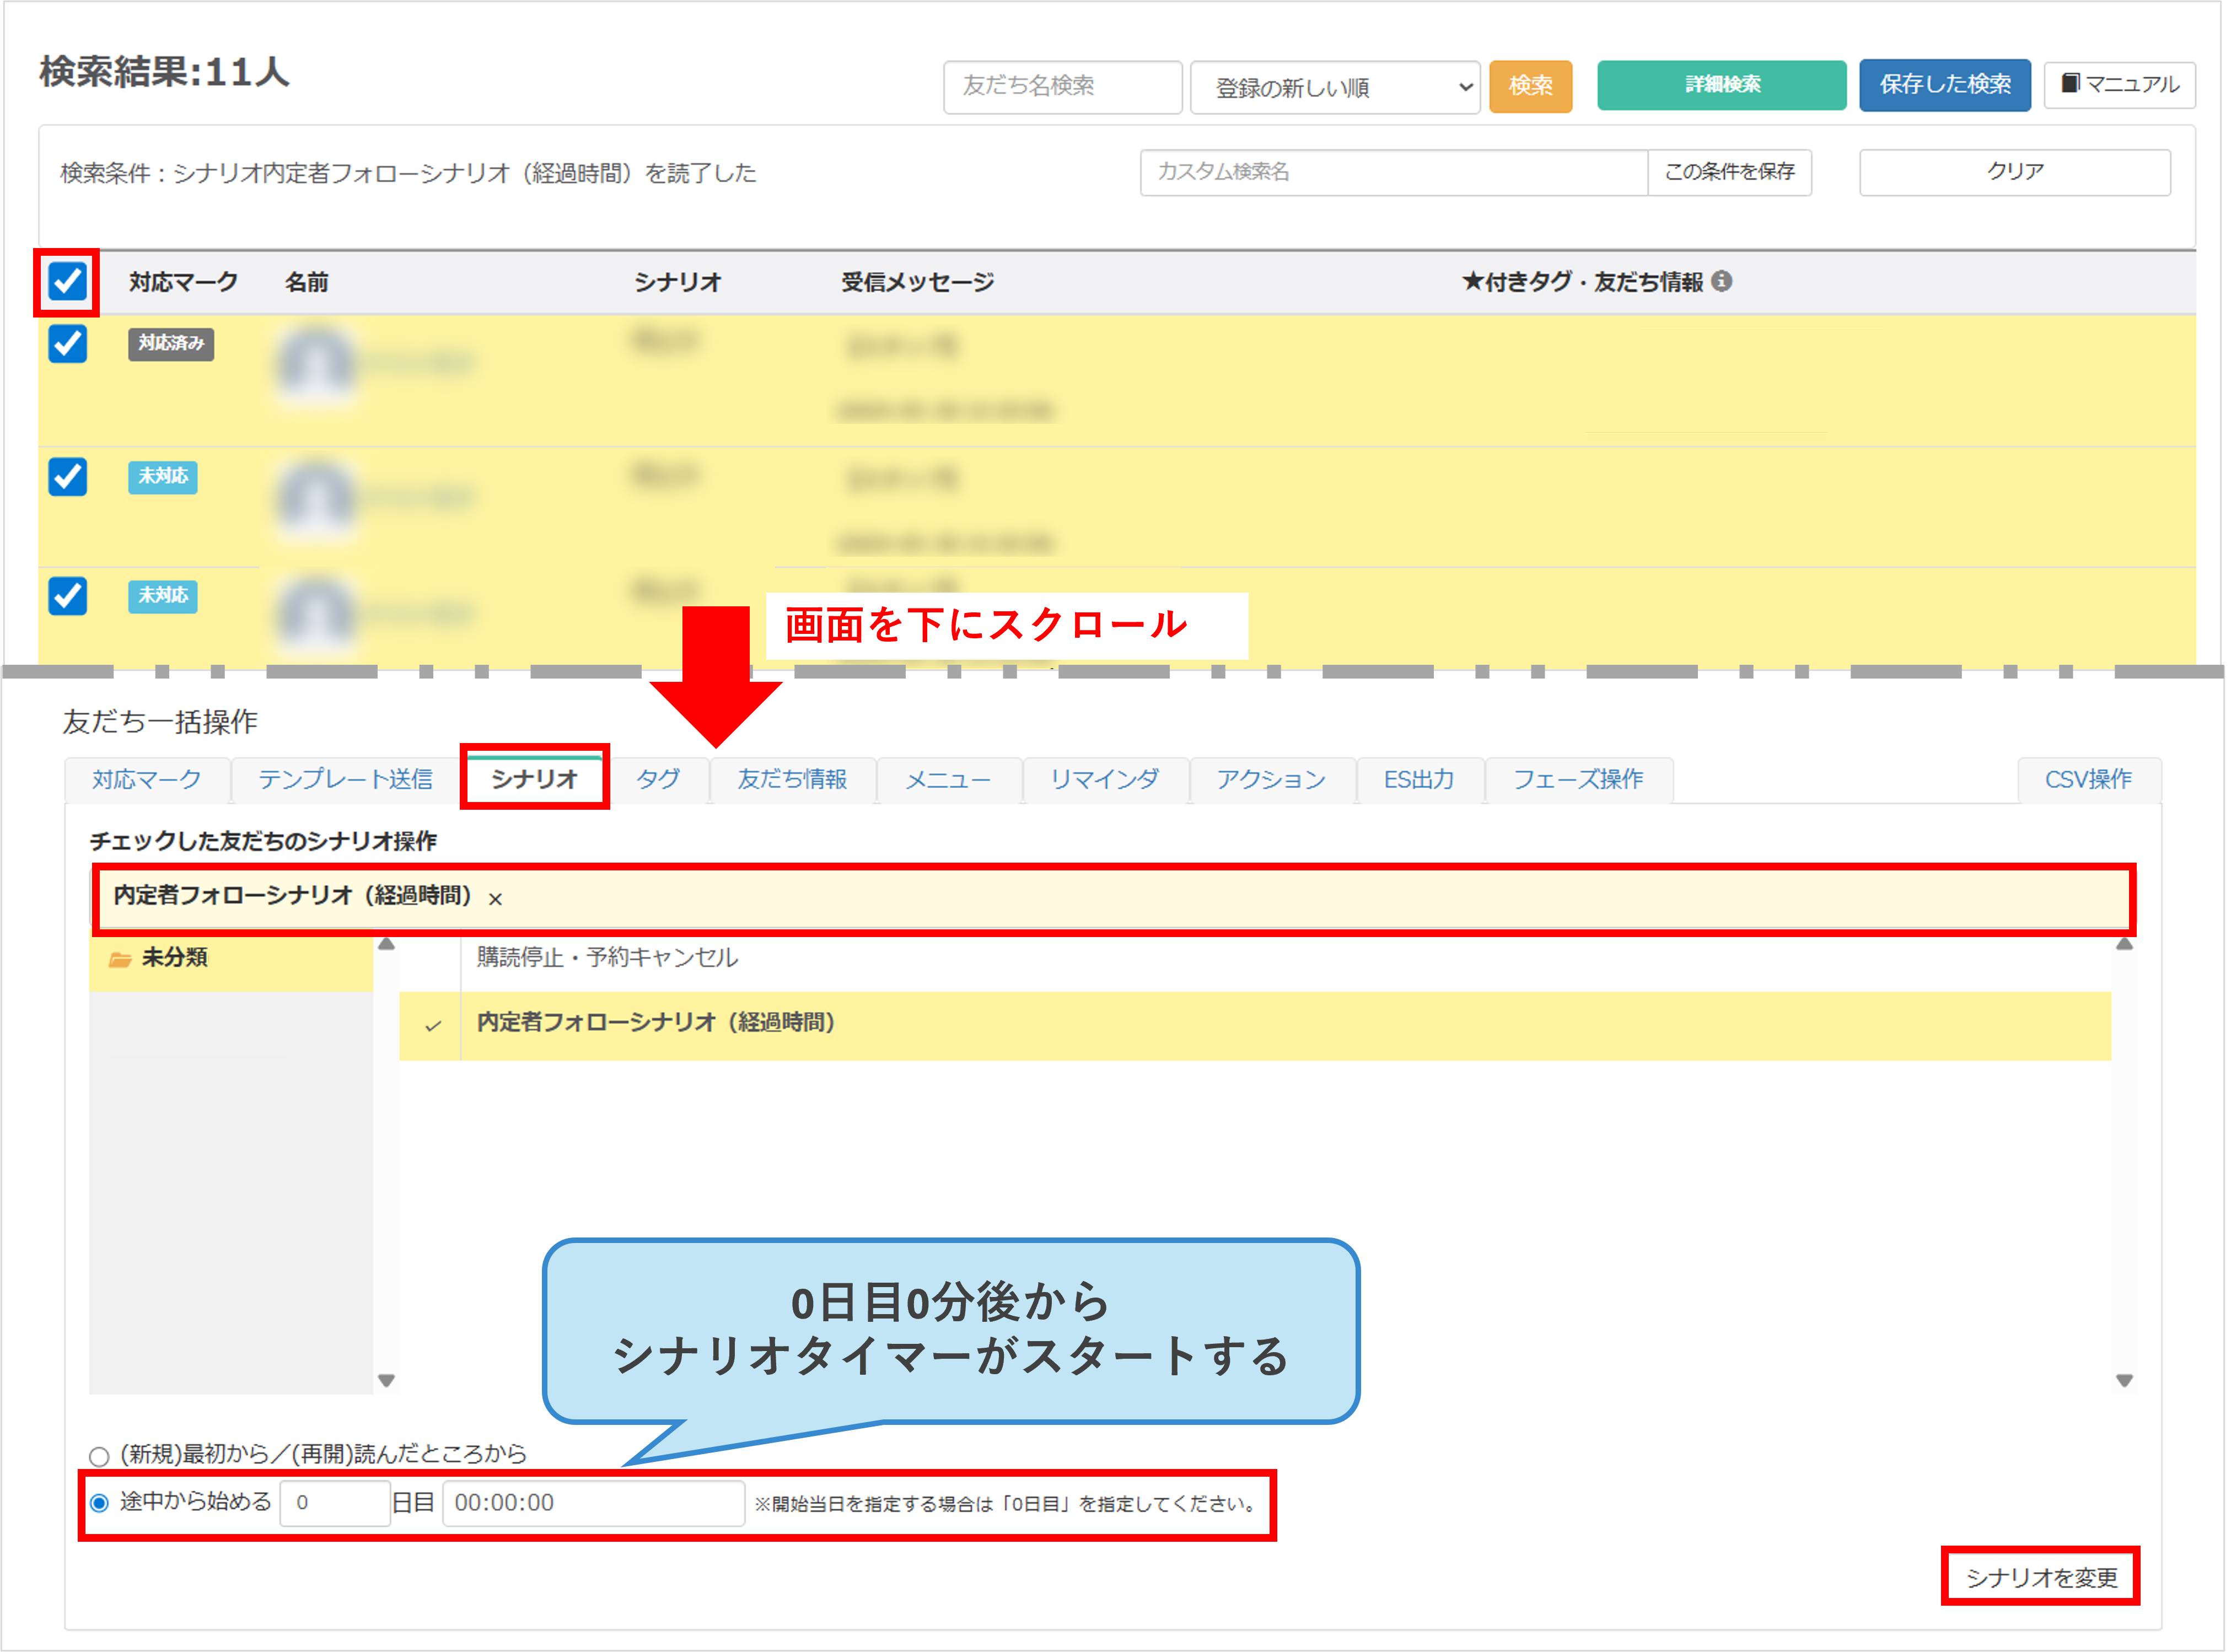Open the タグ tab
Viewport: 2231px width, 1652px height.
pos(658,779)
